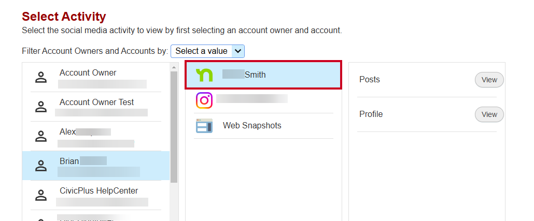The image size is (534, 221).
Task: Click the person icon next to Alex
Action: 41,136
